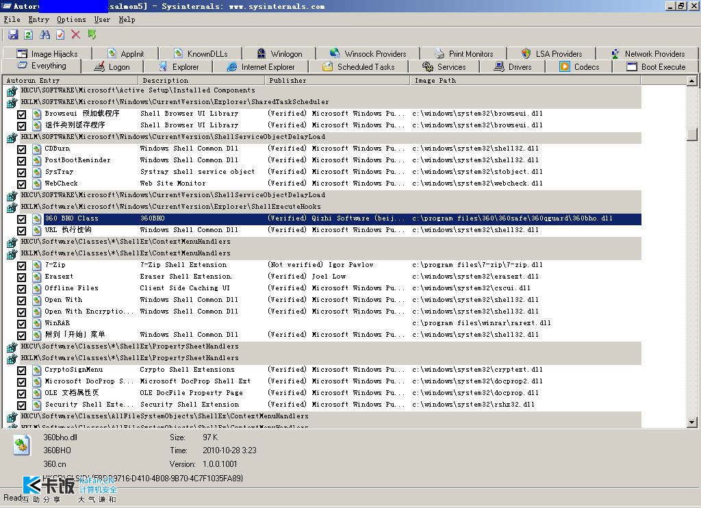Select the LSA Providers tab
Screen dimensions: 701x508
coord(551,53)
